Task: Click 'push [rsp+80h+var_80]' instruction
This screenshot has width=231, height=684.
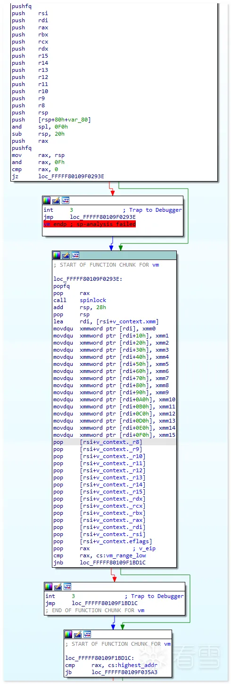Action: [51, 120]
